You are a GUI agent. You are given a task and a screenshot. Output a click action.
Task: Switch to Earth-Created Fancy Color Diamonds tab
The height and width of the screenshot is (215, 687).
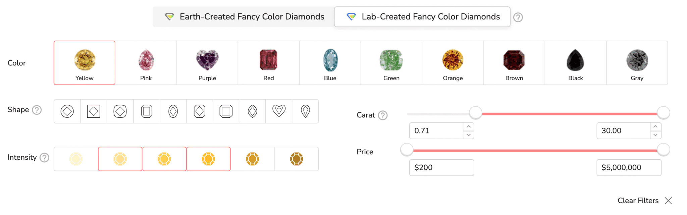pyautogui.click(x=244, y=17)
